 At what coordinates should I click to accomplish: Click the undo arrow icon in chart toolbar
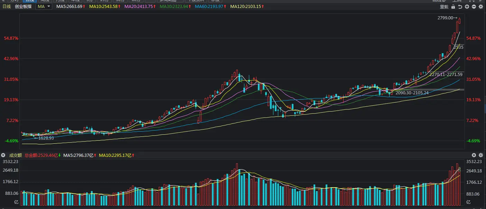(x=460, y=7)
